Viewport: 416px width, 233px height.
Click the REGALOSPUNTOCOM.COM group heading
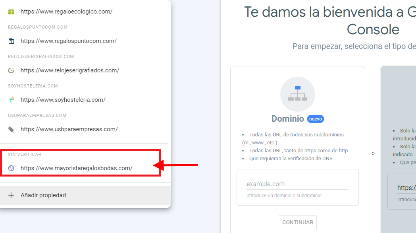click(x=38, y=27)
